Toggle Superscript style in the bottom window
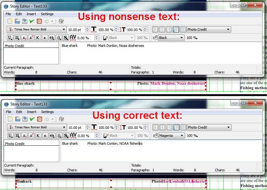Viewport: 267px width, 190px height. click(31, 136)
